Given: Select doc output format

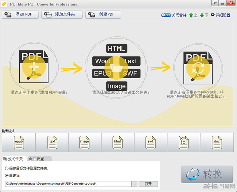Looking at the screenshot, I should tap(217, 142).
